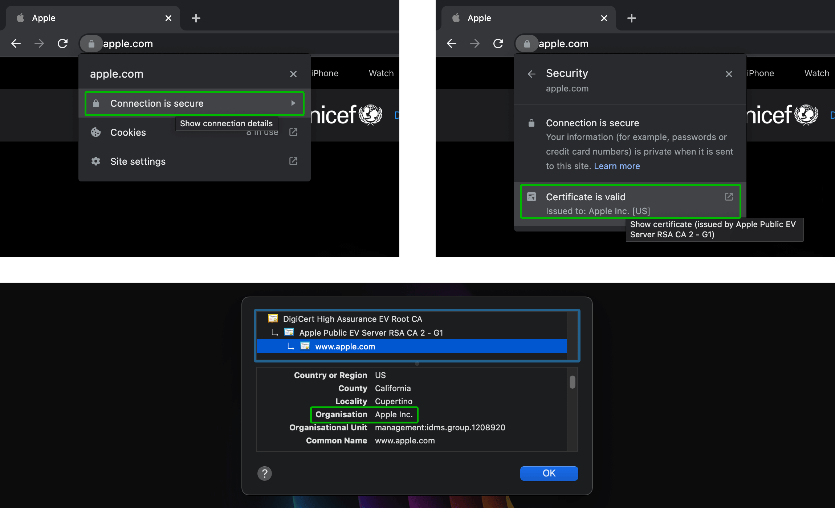Reload page in left browser window

(63, 44)
